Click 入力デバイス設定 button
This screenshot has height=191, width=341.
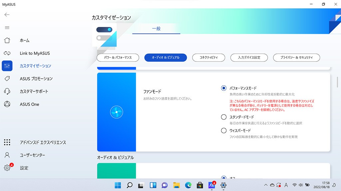[x=249, y=57]
